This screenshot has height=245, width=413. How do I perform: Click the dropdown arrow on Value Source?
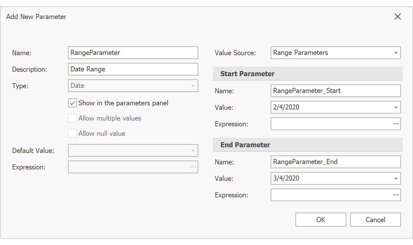[x=396, y=53]
